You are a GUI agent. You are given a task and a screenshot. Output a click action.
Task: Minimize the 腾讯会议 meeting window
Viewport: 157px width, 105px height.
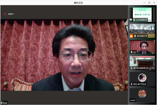click(x=145, y=3)
